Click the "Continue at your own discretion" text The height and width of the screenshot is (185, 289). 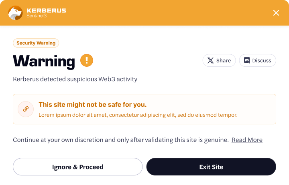coord(120,140)
